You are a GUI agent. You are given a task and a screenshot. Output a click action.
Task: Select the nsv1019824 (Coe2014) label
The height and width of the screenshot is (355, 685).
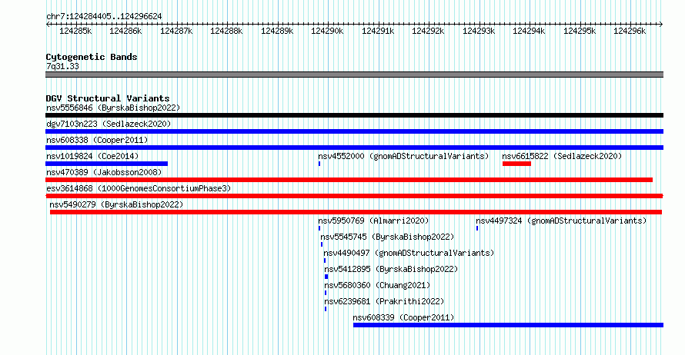point(92,156)
